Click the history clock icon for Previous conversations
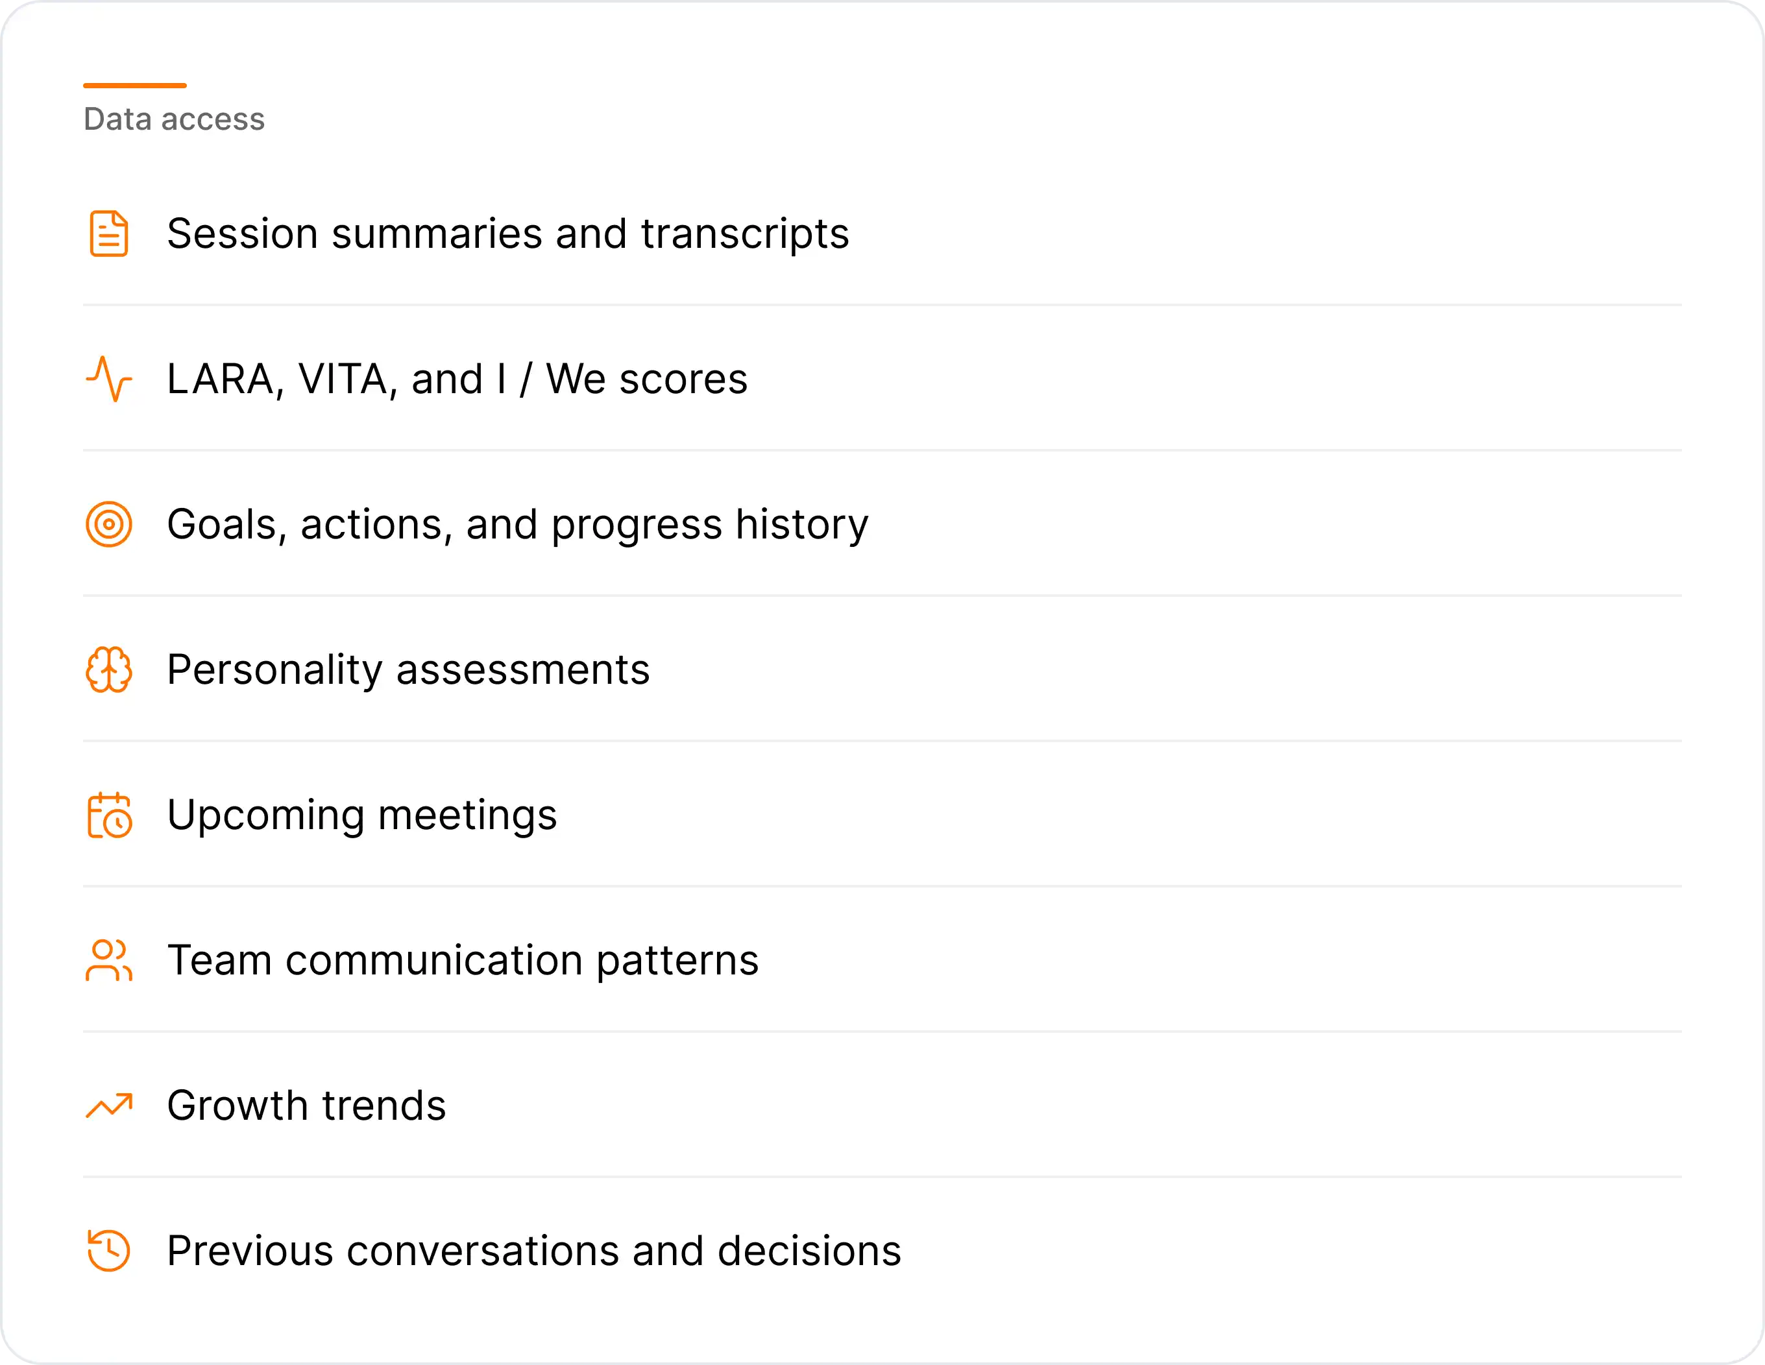 [108, 1251]
